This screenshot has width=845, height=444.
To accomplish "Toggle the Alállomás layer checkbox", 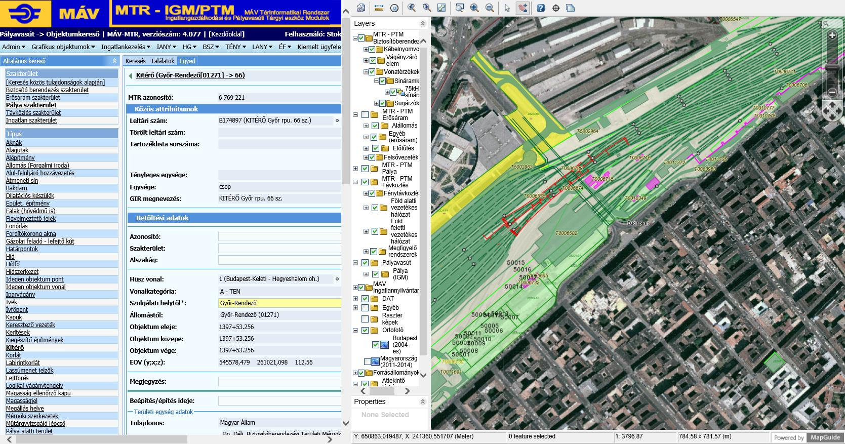I will (x=375, y=126).
